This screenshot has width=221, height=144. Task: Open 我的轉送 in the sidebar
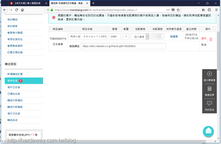point(12,20)
